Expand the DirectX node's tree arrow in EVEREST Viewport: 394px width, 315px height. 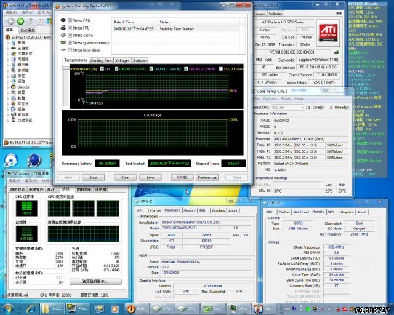(7, 87)
